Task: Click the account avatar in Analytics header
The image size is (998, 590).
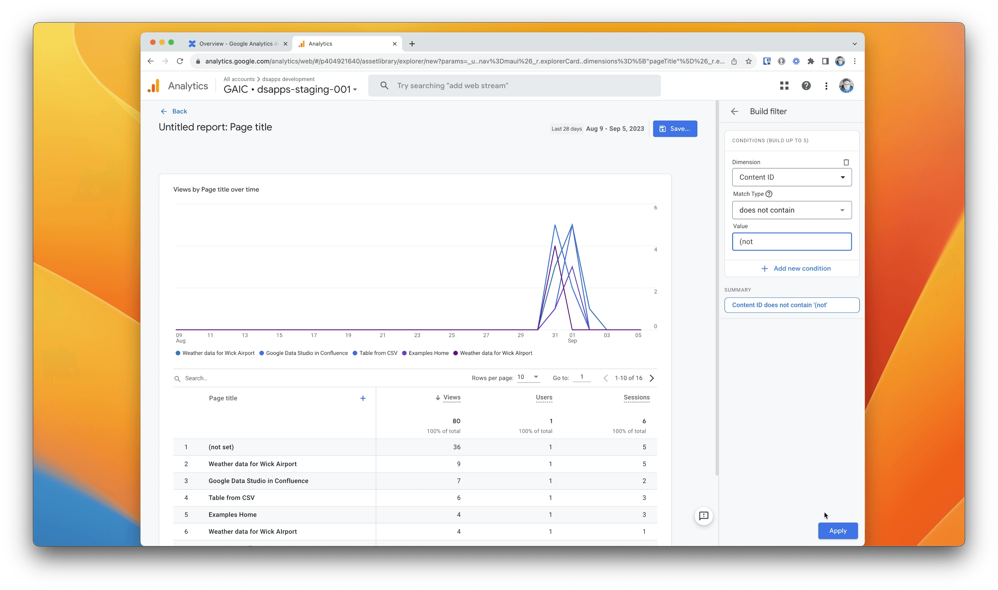Action: coord(846,86)
